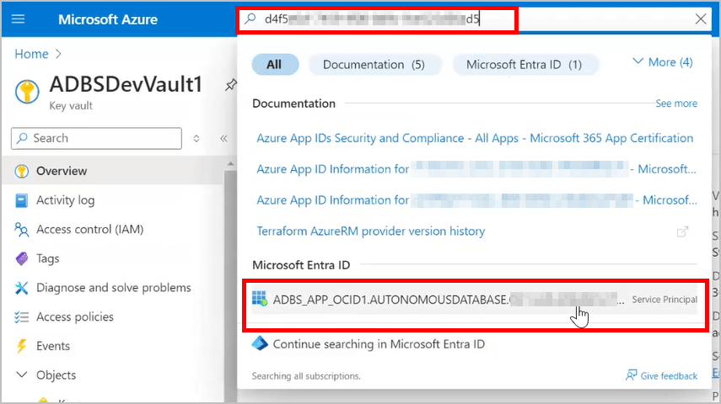Select the Documentation (5) filter

click(x=373, y=65)
